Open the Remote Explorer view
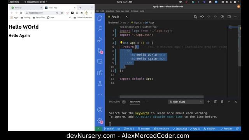Image resolution: width=249 pixels, height=140 pixels. pos(100,62)
